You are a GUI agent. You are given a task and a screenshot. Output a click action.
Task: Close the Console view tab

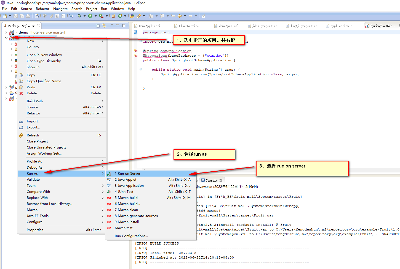[x=221, y=180]
